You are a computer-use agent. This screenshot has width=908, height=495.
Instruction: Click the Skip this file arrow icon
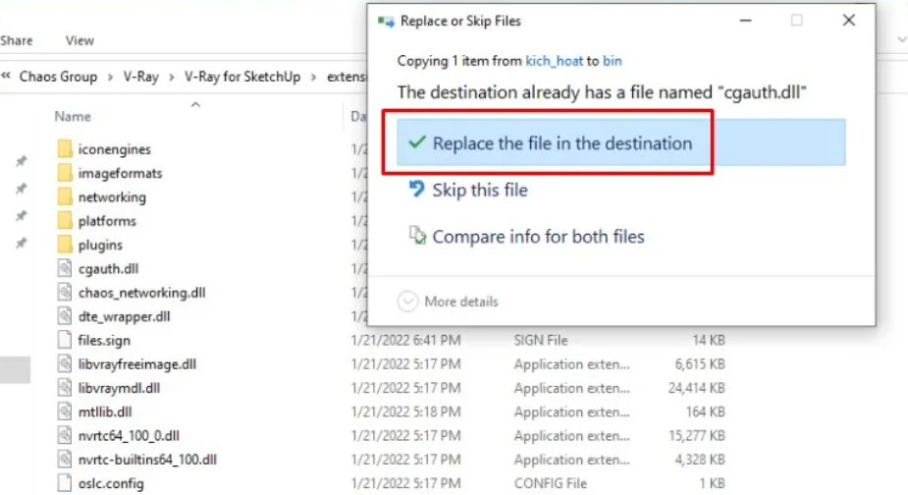click(416, 190)
